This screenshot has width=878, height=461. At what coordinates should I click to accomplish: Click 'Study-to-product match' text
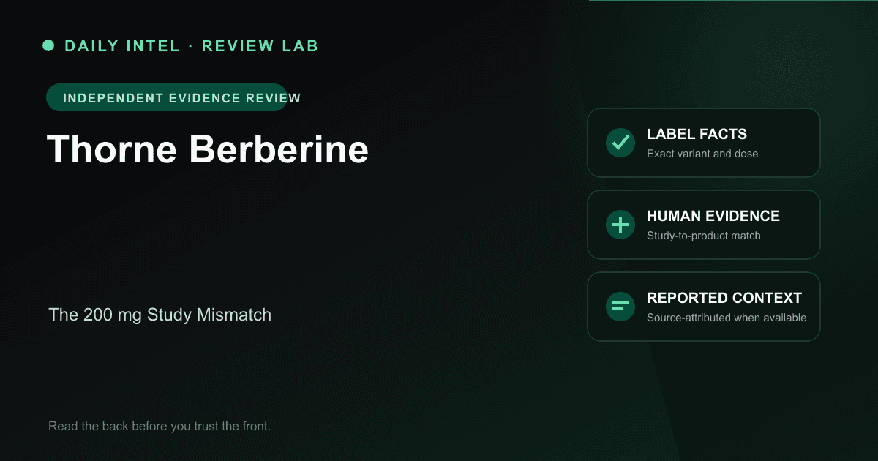(x=704, y=236)
